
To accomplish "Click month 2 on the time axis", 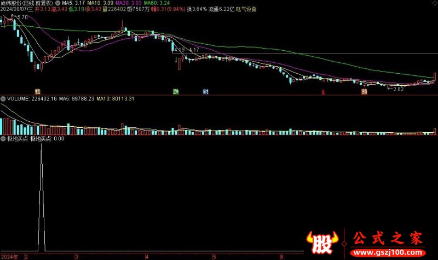I will coord(26,257).
